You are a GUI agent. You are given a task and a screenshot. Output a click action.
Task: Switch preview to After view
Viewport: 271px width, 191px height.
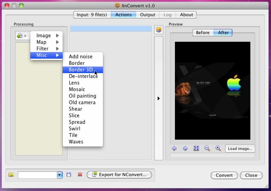click(x=223, y=33)
